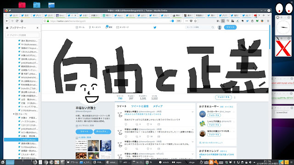Open the profile avatar menu in Twitter header
This screenshot has height=165, width=294.
click(220, 27)
